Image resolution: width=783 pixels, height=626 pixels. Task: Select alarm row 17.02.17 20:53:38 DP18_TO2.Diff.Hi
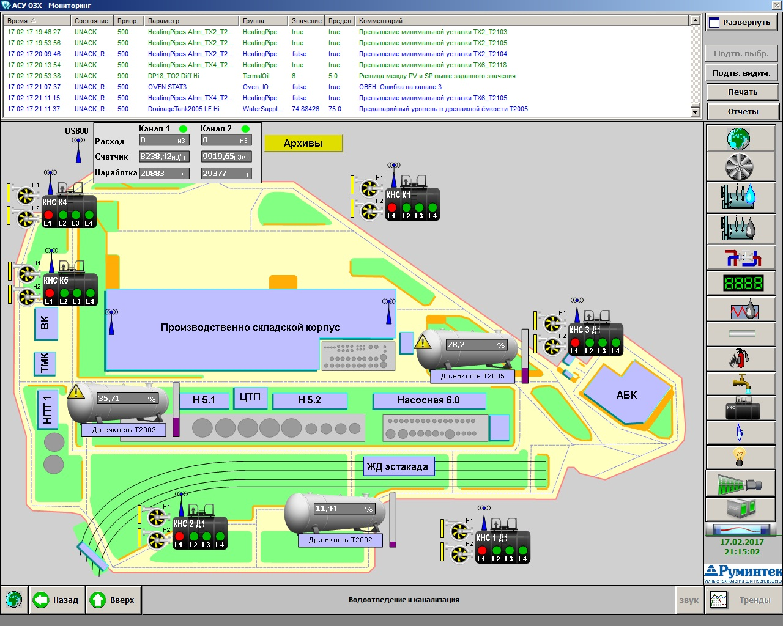[x=346, y=76]
